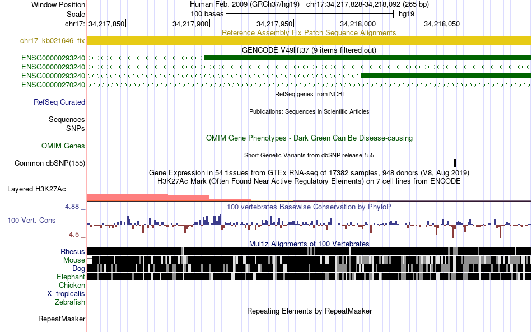The height and width of the screenshot is (332, 532).
Task: Select the yellow fix patch alignment bar
Action: coord(309,41)
